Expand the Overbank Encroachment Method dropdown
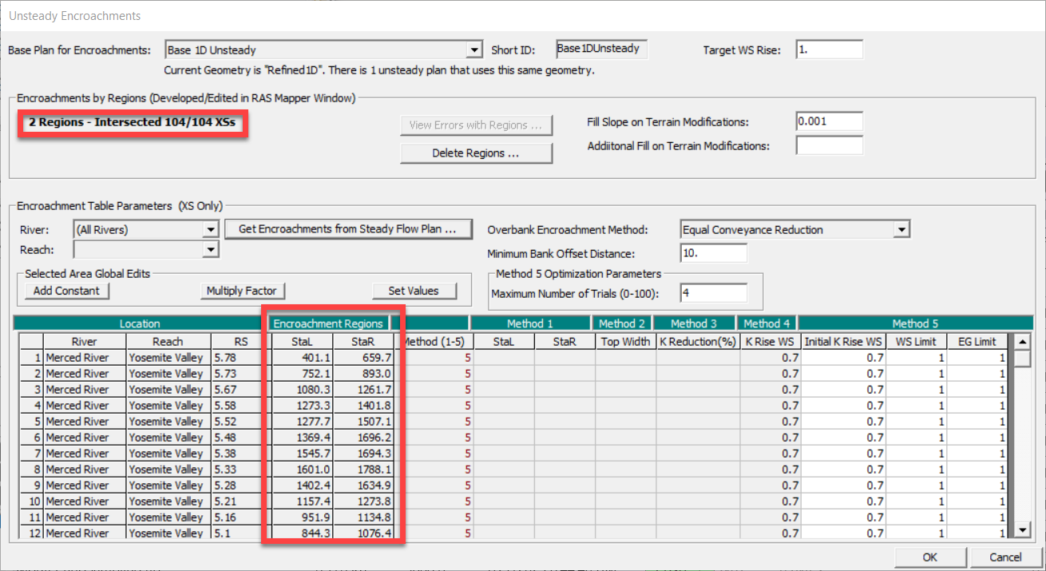 (x=901, y=230)
